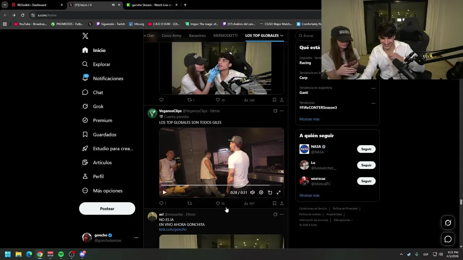Share the top post with 344 views

(282, 100)
